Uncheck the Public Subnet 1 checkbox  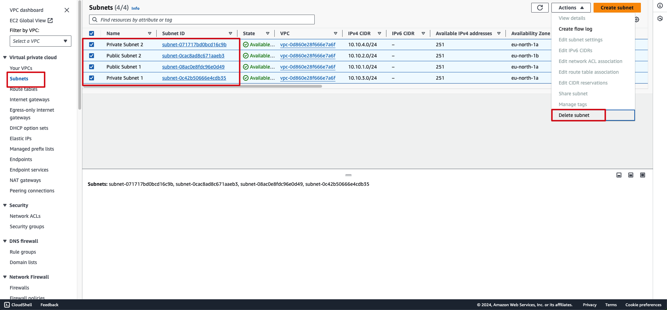click(x=92, y=67)
